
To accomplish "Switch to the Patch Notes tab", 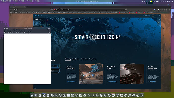I will pos(92,59).
